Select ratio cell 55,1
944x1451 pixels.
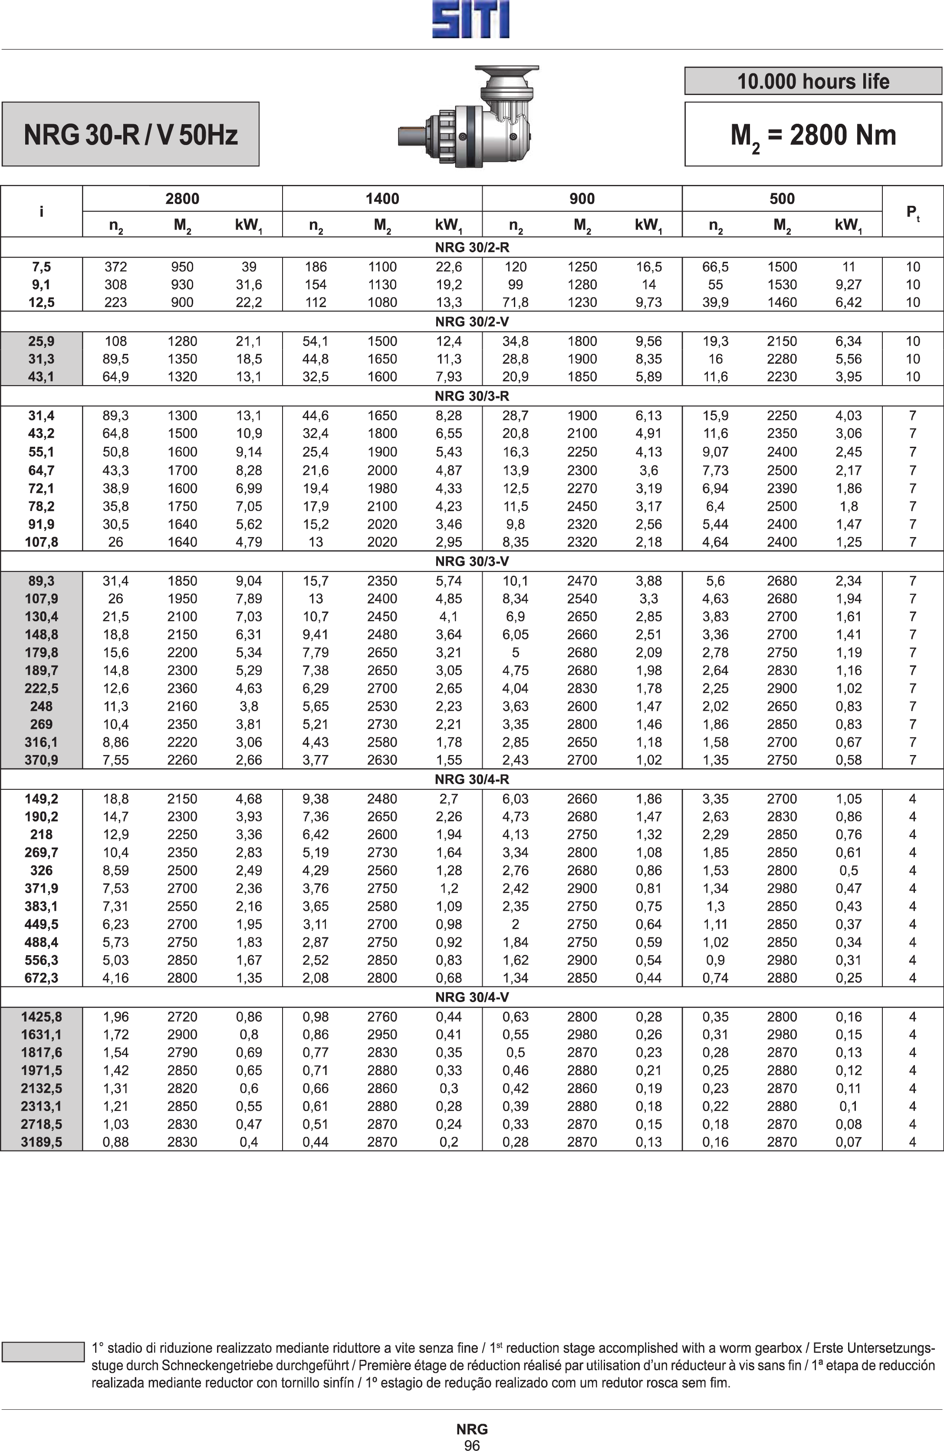(x=41, y=452)
